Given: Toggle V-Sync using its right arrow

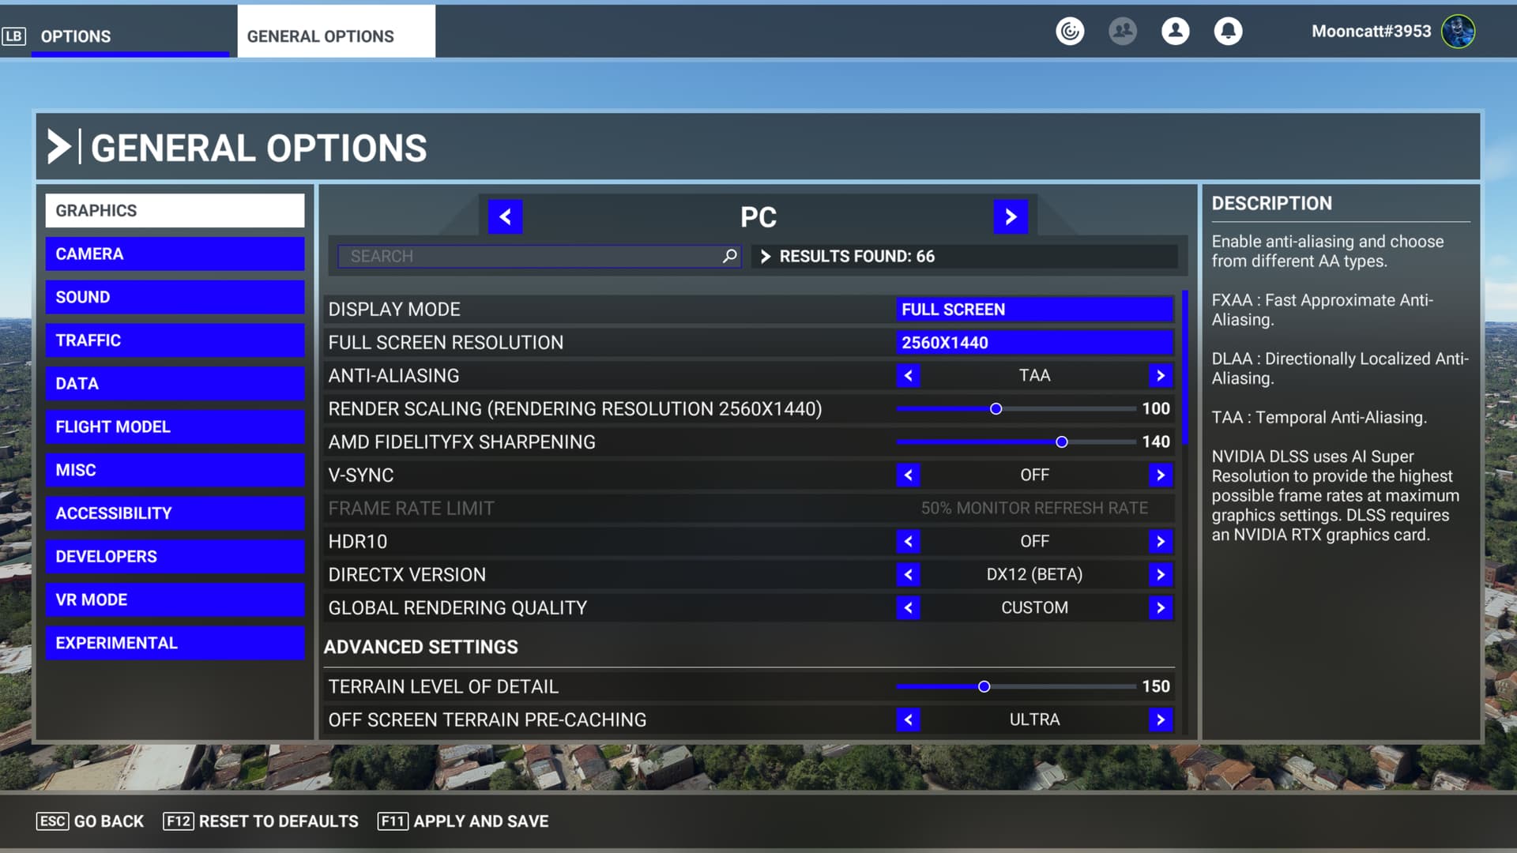Looking at the screenshot, I should (1160, 475).
